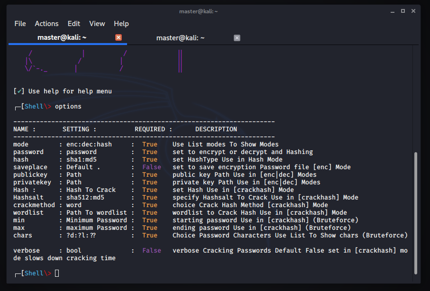Click the 'options' command text
430x291 pixels.
point(68,107)
